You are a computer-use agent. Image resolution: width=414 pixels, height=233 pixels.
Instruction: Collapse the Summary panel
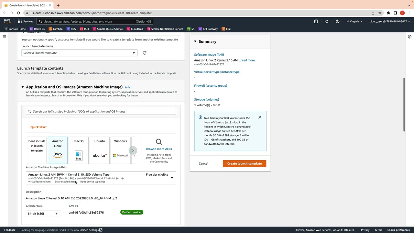pos(195,41)
